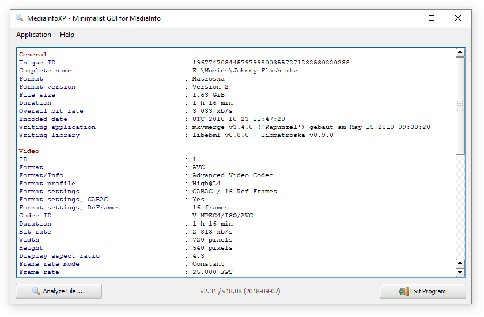484x317 pixels.
Task: Click the vertical scrollbar thumb
Action: 460,106
